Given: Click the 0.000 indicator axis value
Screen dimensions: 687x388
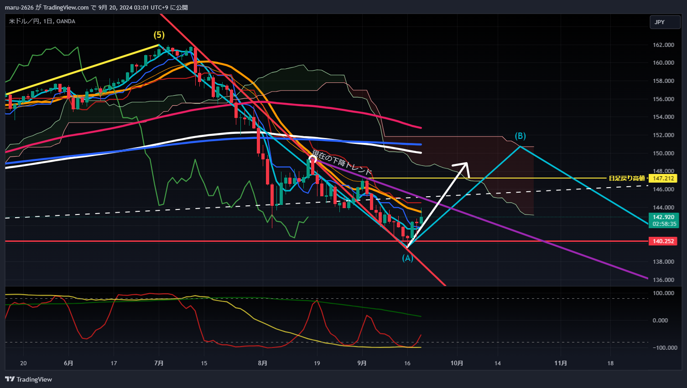Looking at the screenshot, I should 660,321.
